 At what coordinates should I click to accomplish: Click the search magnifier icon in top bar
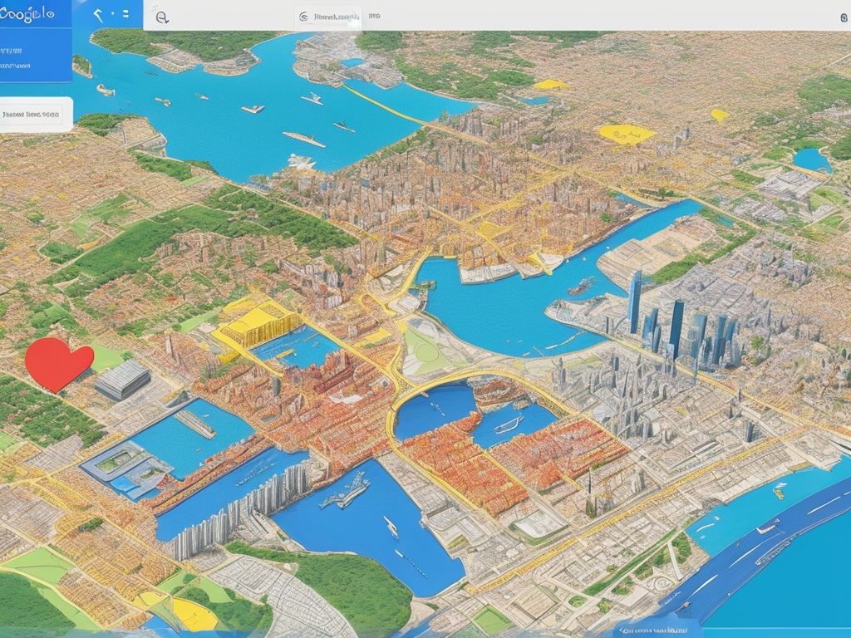(x=162, y=17)
